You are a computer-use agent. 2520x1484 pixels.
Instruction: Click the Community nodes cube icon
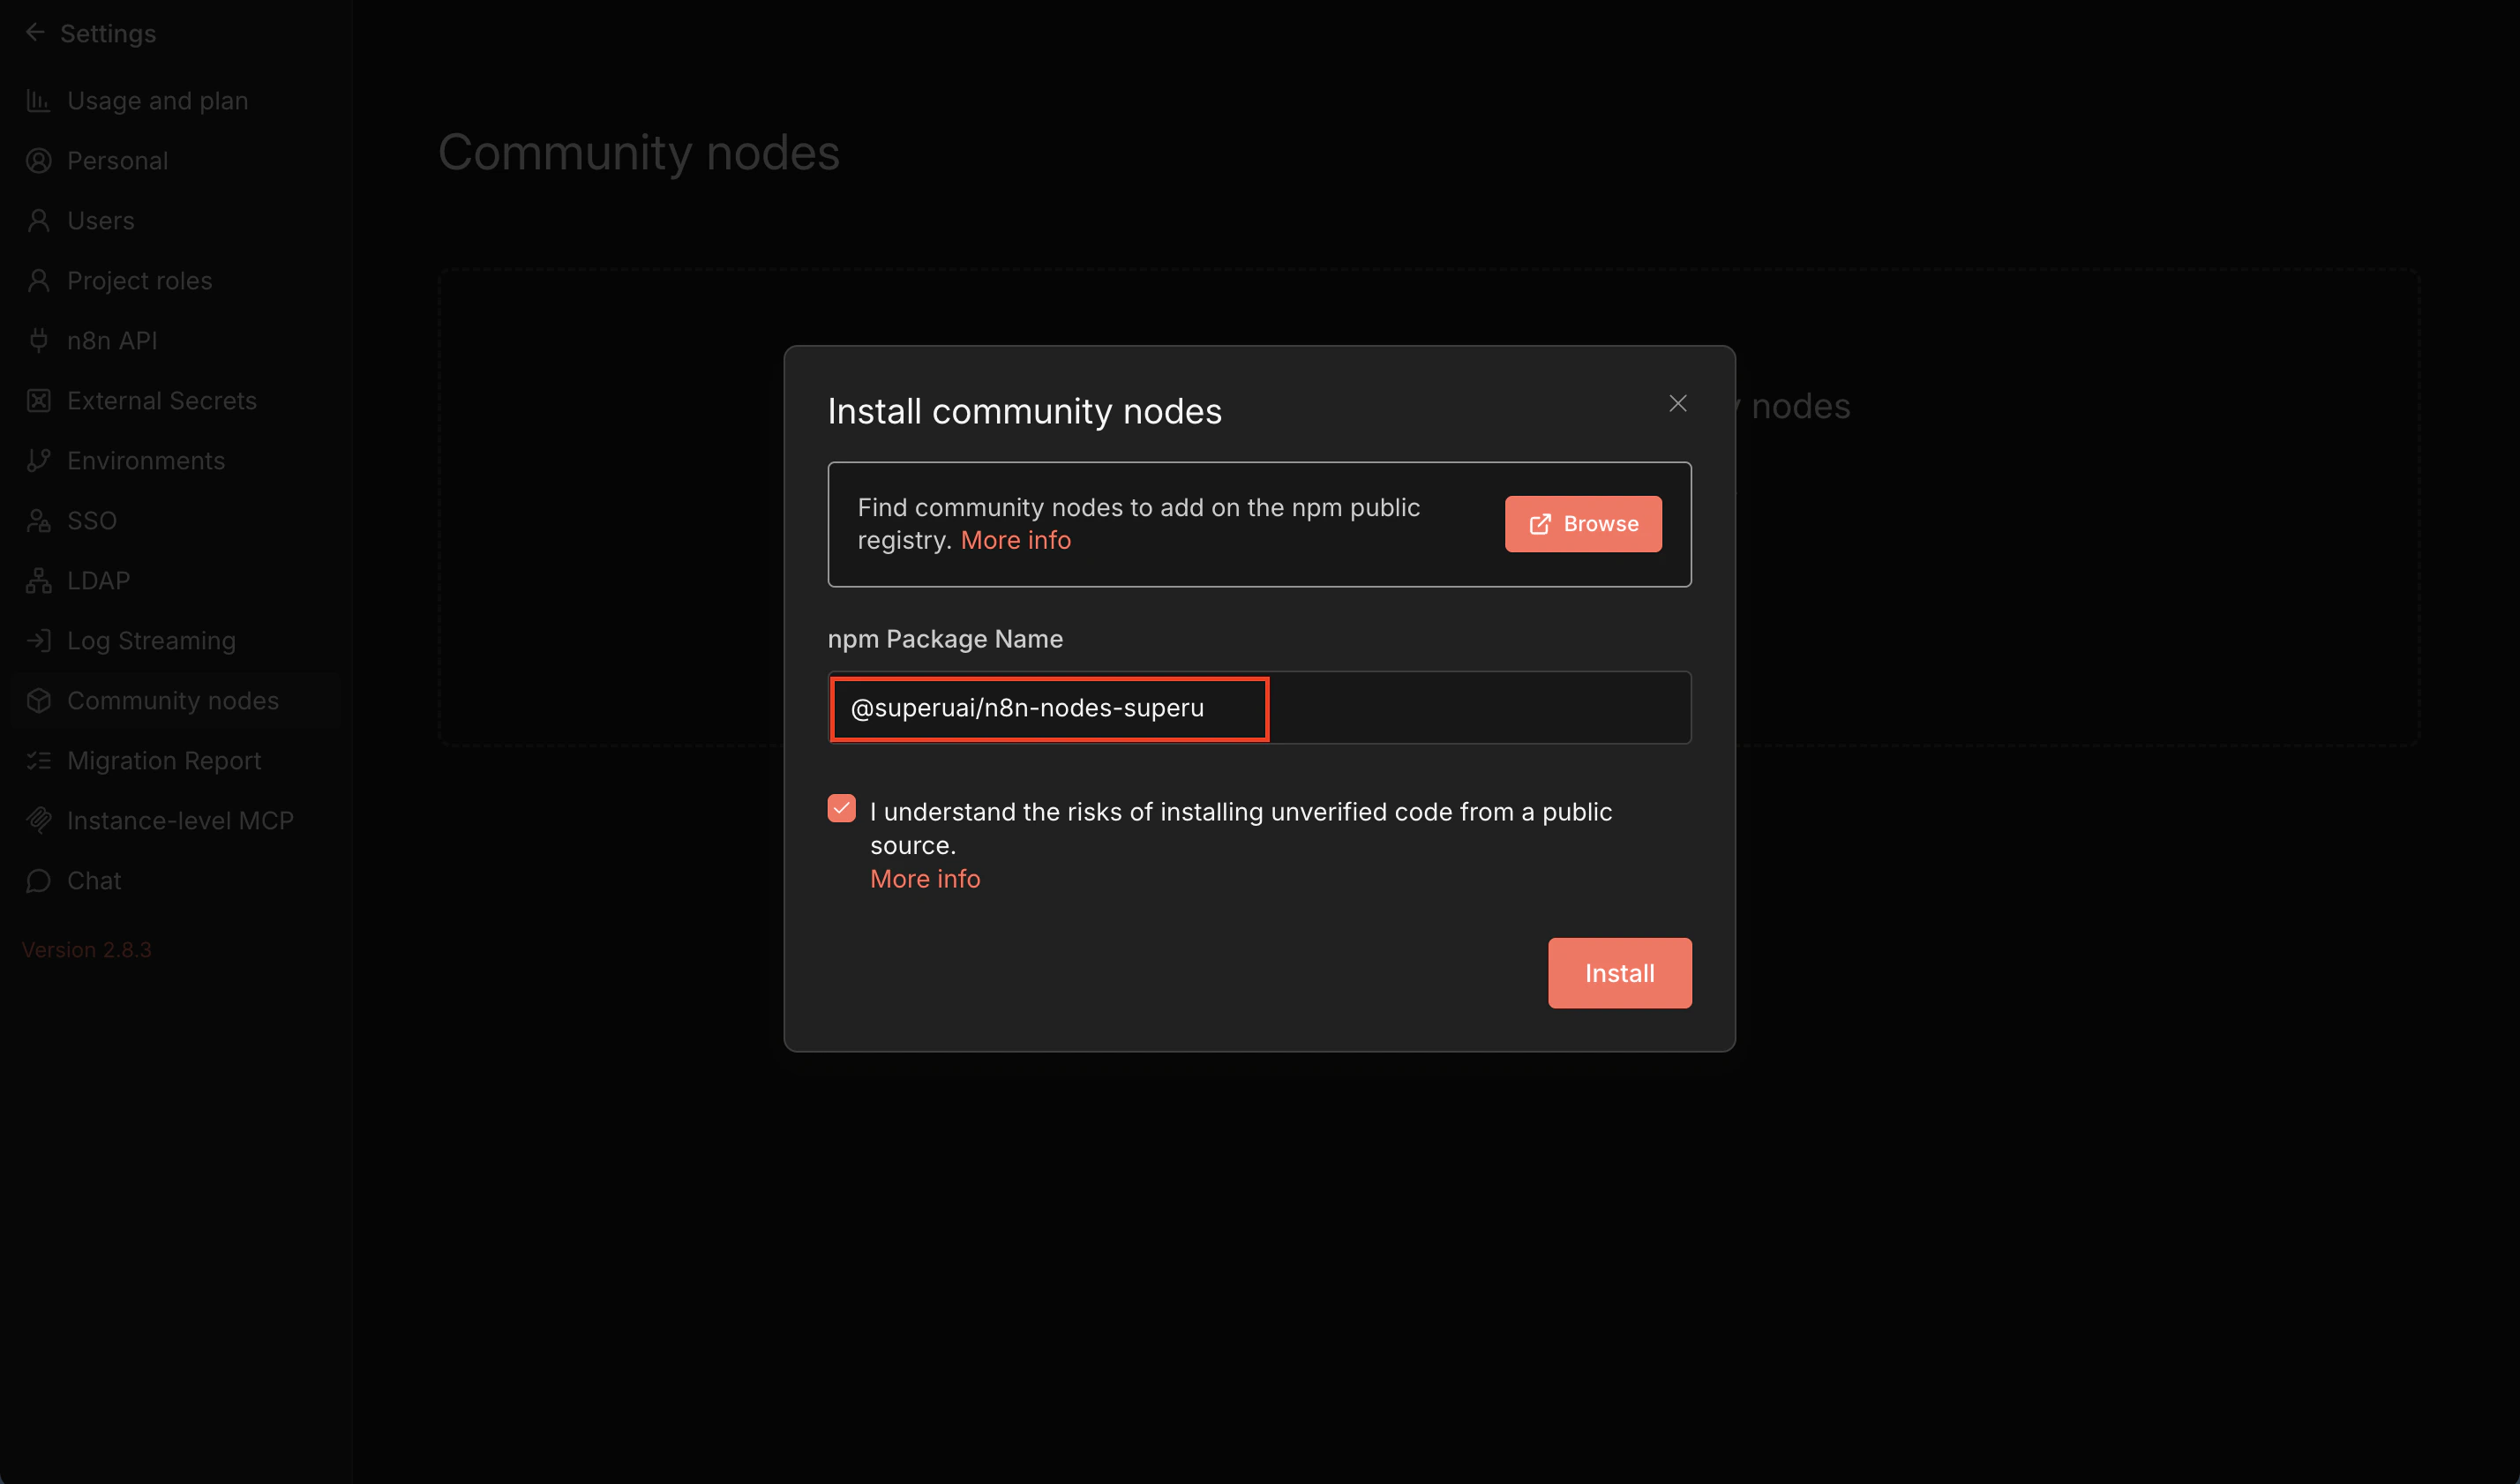(38, 701)
